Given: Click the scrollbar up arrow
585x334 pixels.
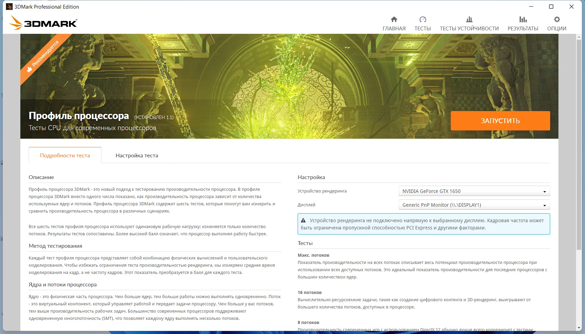Looking at the screenshot, I should (x=579, y=37).
